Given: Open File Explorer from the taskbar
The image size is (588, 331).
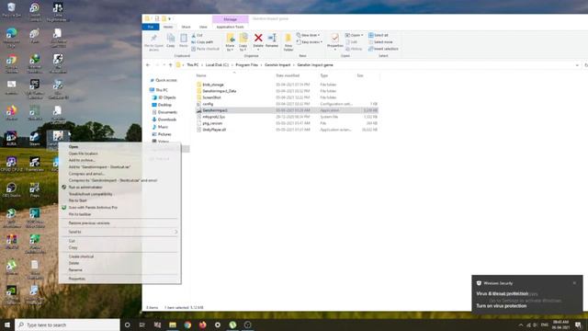Looking at the screenshot, I should (173, 325).
